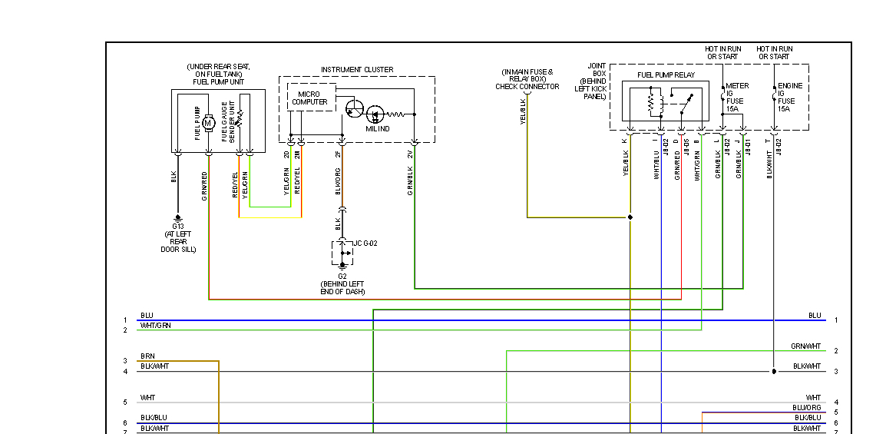Click the blue BLU wire on line 1
Viewport: 886px width, 434px height.
coord(481,320)
